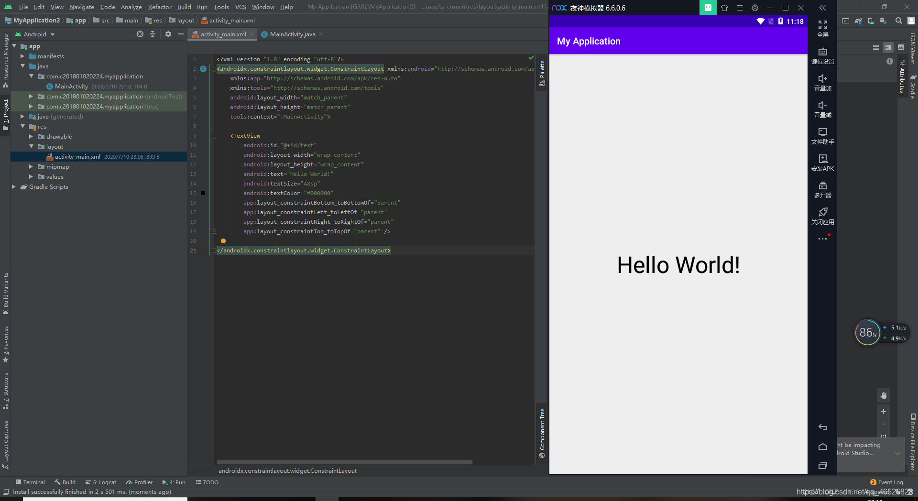This screenshot has width=918, height=501.
Task: Click the black color gutter swatch on line 15
Action: (203, 193)
